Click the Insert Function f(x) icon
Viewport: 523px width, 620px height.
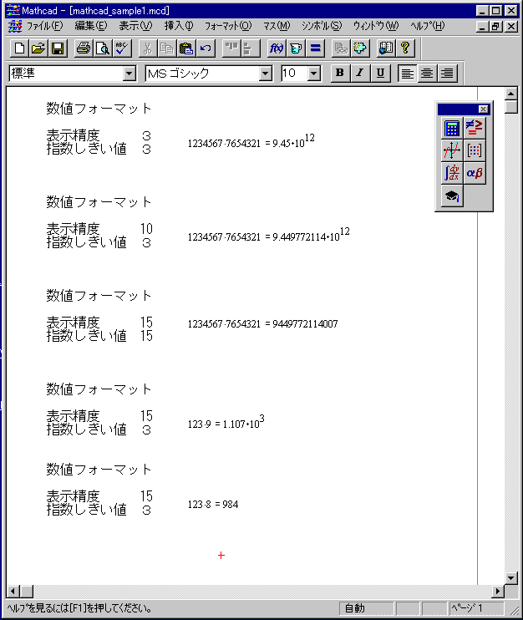(277, 48)
